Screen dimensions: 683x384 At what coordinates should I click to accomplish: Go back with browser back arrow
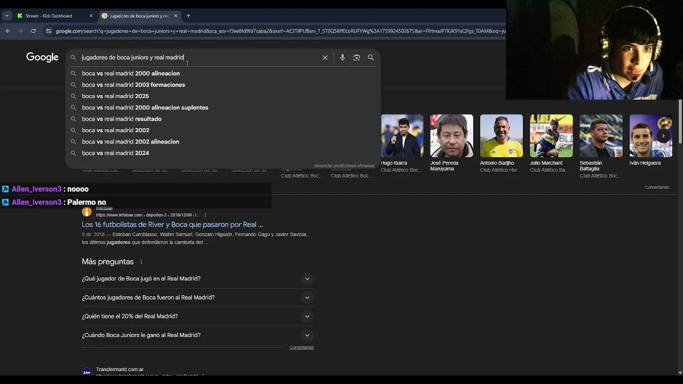click(8, 31)
